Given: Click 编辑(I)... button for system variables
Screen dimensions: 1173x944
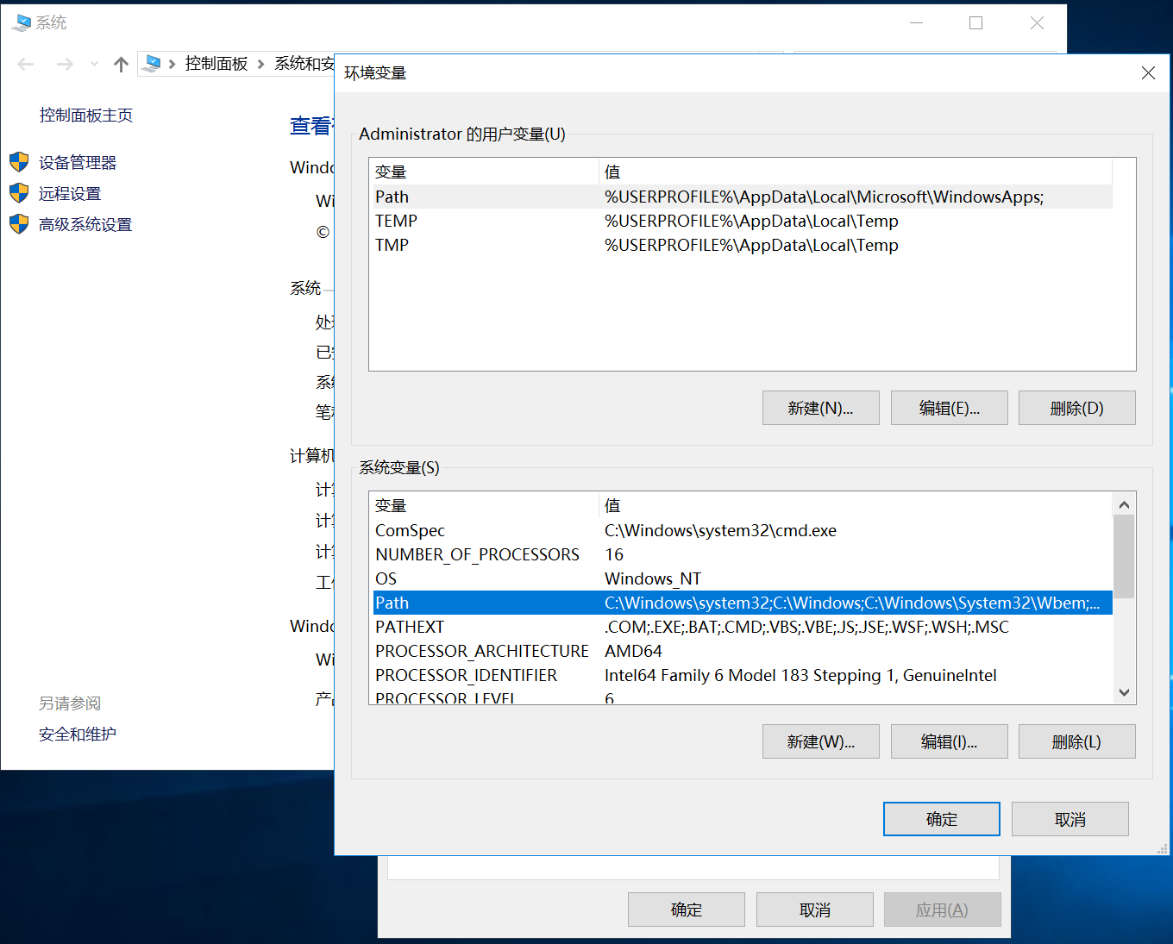Looking at the screenshot, I should tap(950, 741).
